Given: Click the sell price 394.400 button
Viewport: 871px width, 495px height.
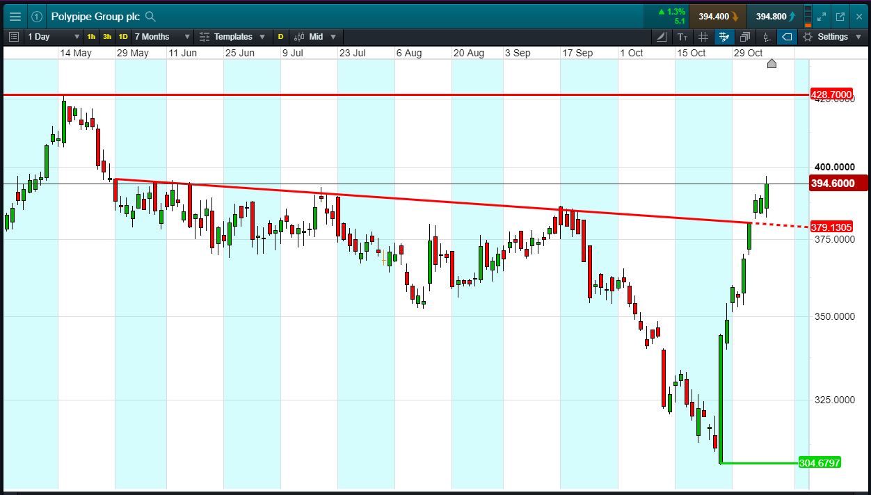Looking at the screenshot, I should [719, 17].
